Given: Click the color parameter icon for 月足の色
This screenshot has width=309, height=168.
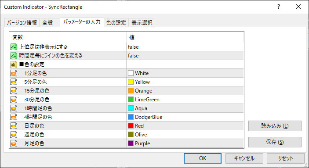Looking at the screenshot, I should (14, 143).
